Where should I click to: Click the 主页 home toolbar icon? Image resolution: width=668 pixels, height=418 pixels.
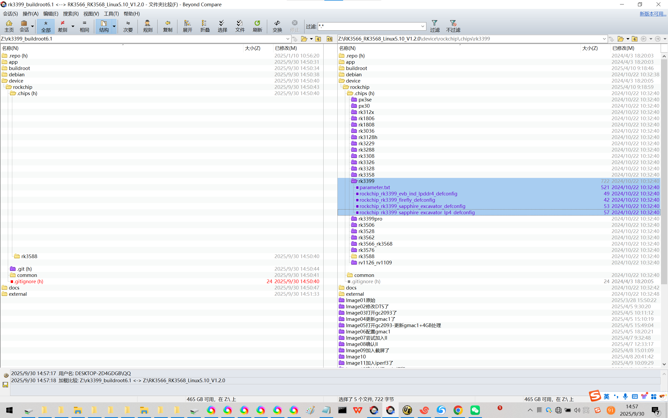[9, 26]
